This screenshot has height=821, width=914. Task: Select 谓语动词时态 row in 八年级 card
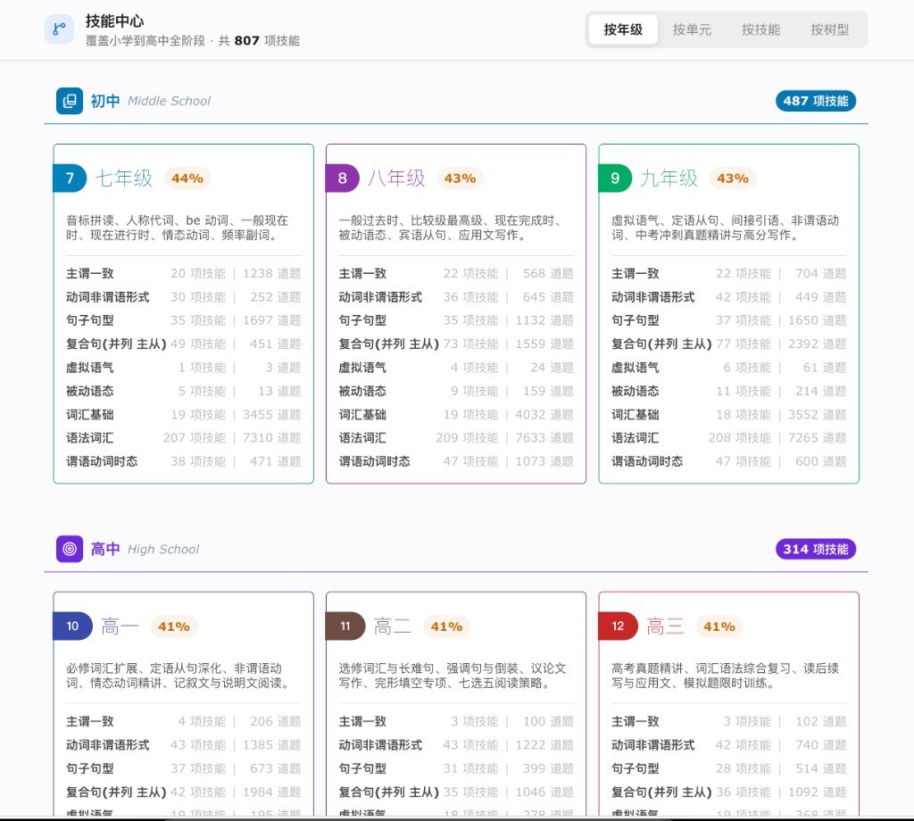point(456,461)
